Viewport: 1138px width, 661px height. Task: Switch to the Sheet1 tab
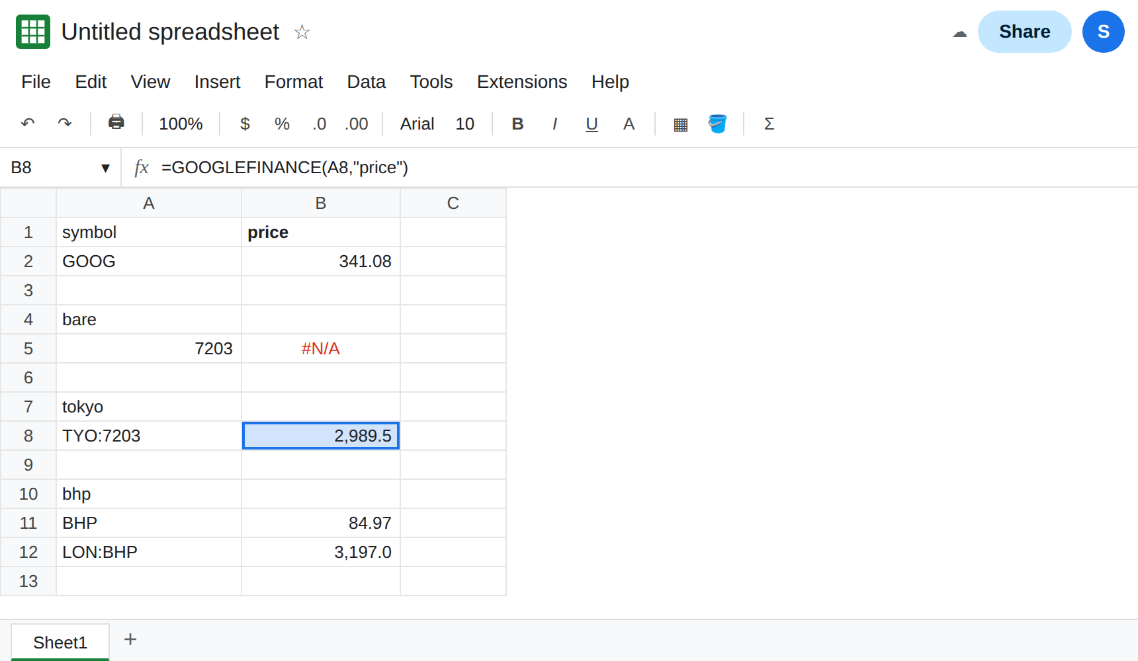pos(60,642)
